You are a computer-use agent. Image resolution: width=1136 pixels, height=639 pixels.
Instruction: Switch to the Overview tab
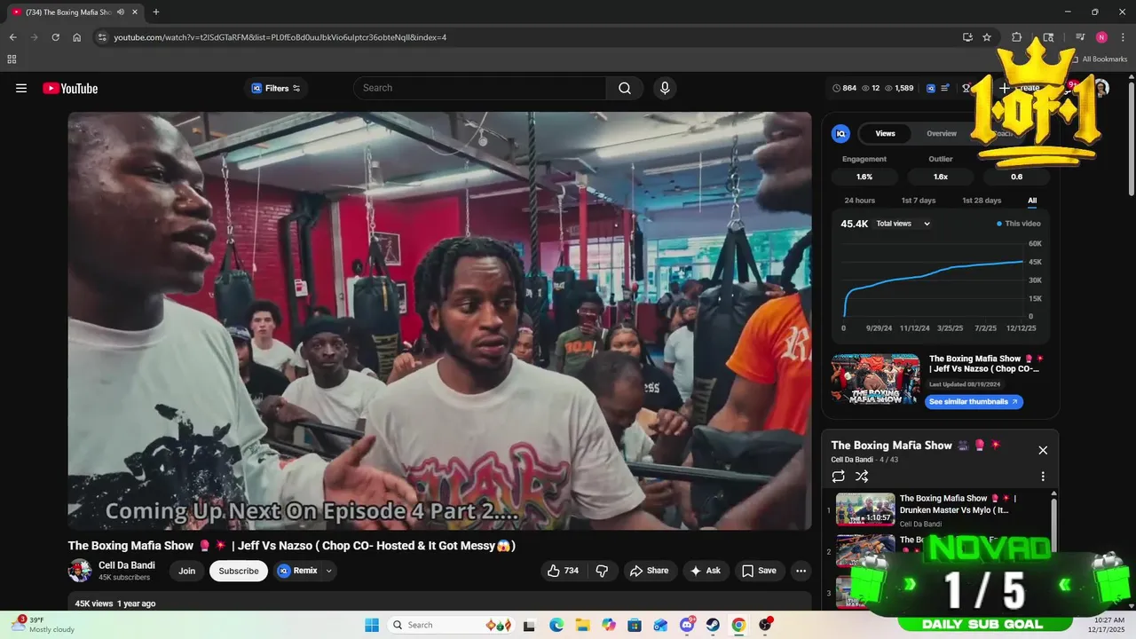tap(942, 133)
